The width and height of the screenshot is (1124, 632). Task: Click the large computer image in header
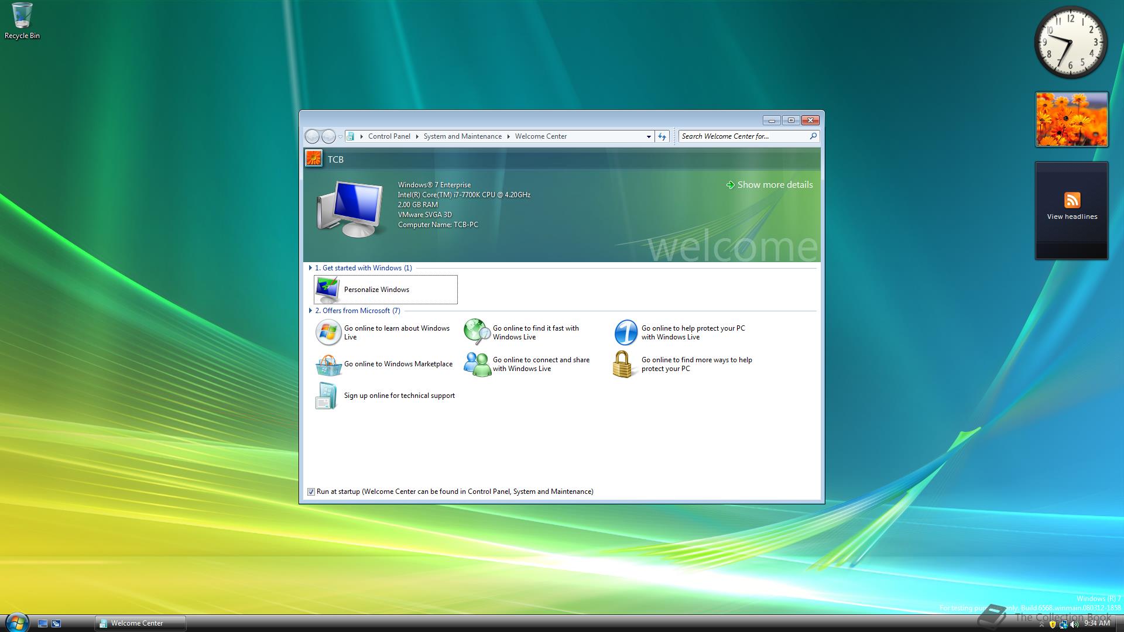click(351, 209)
